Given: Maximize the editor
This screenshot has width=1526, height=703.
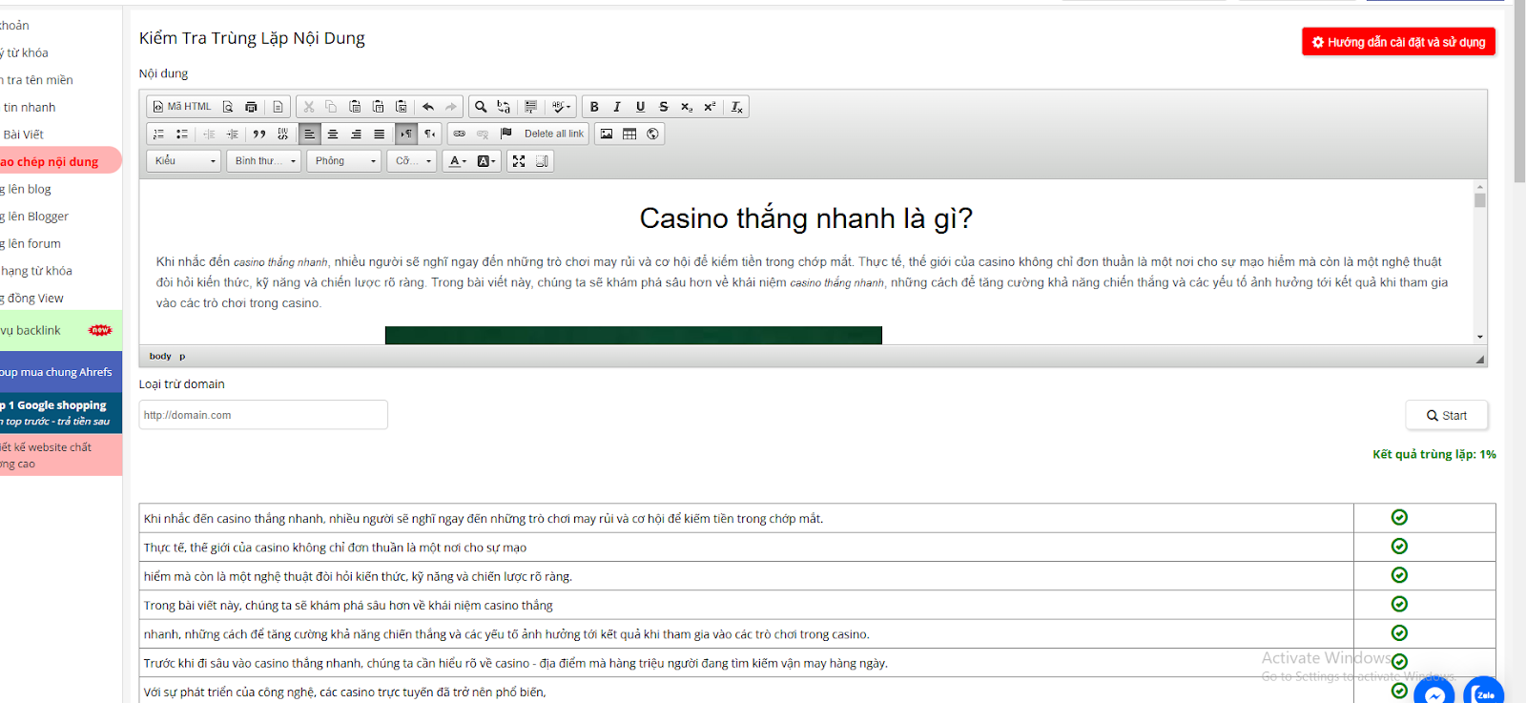Looking at the screenshot, I should [519, 161].
